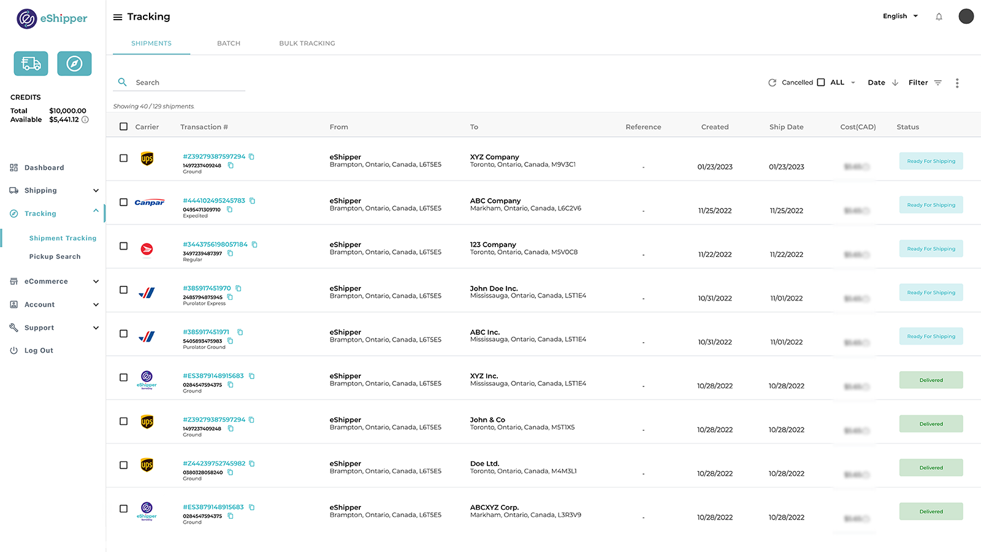Click the shipment Search field
The image size is (981, 552).
click(x=184, y=83)
